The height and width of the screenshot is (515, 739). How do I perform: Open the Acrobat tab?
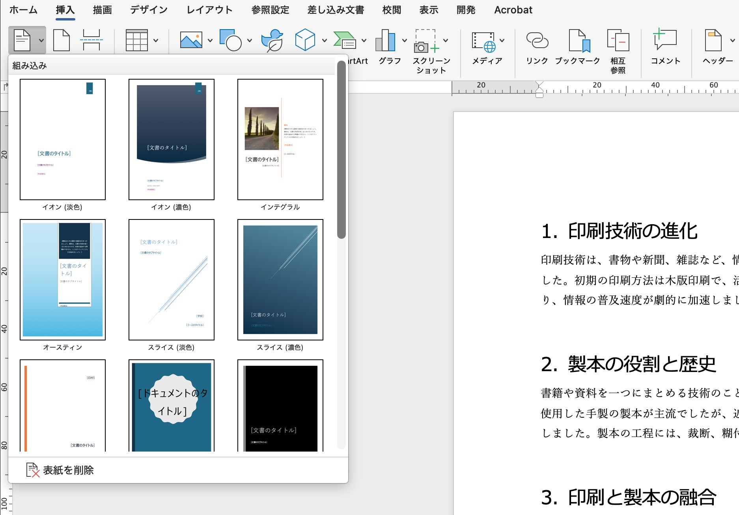(x=513, y=10)
